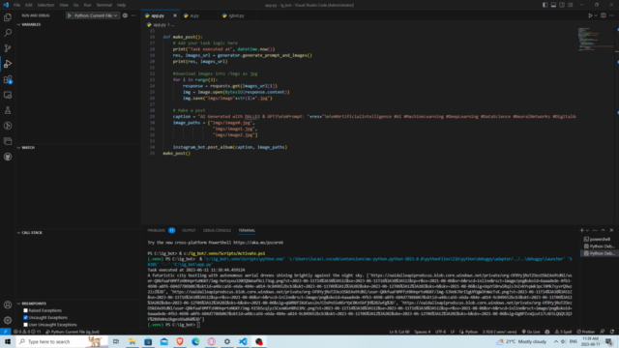Click the LF end-of-line status item

point(453,332)
